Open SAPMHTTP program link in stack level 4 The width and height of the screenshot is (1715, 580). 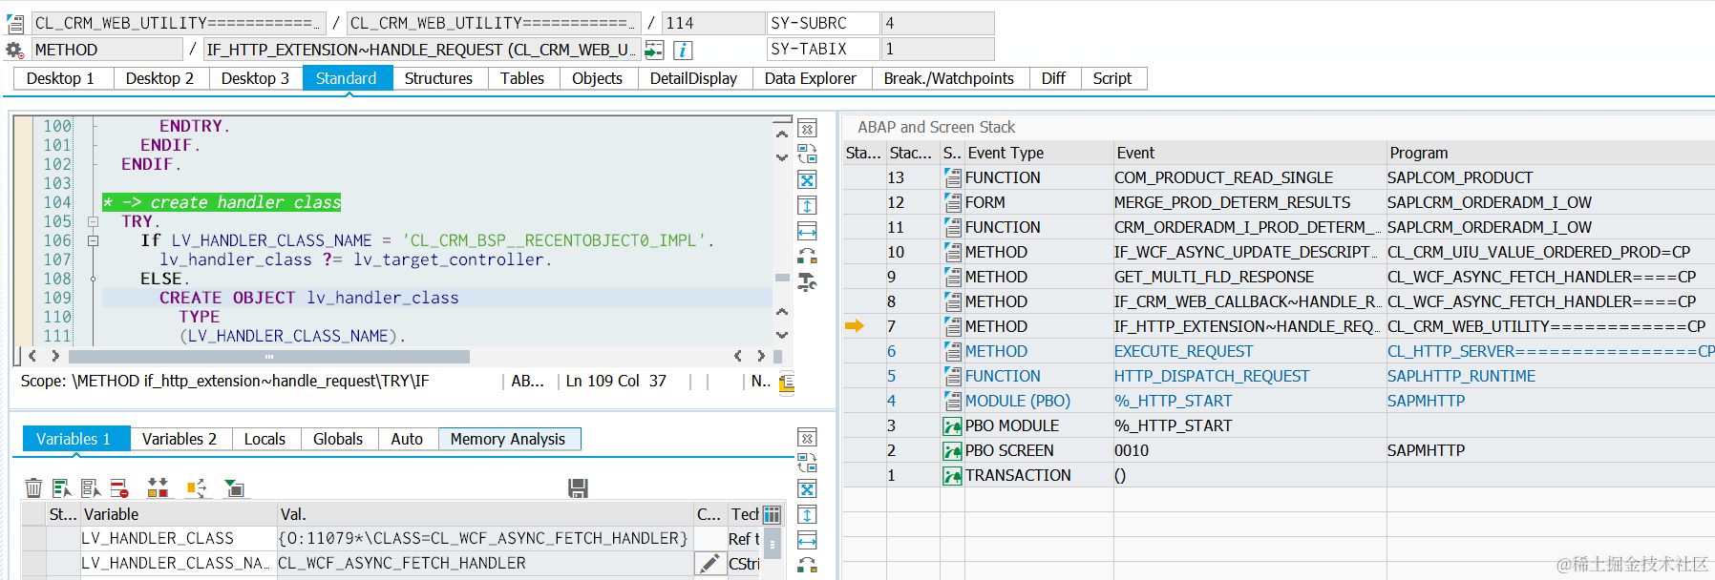click(x=1426, y=401)
